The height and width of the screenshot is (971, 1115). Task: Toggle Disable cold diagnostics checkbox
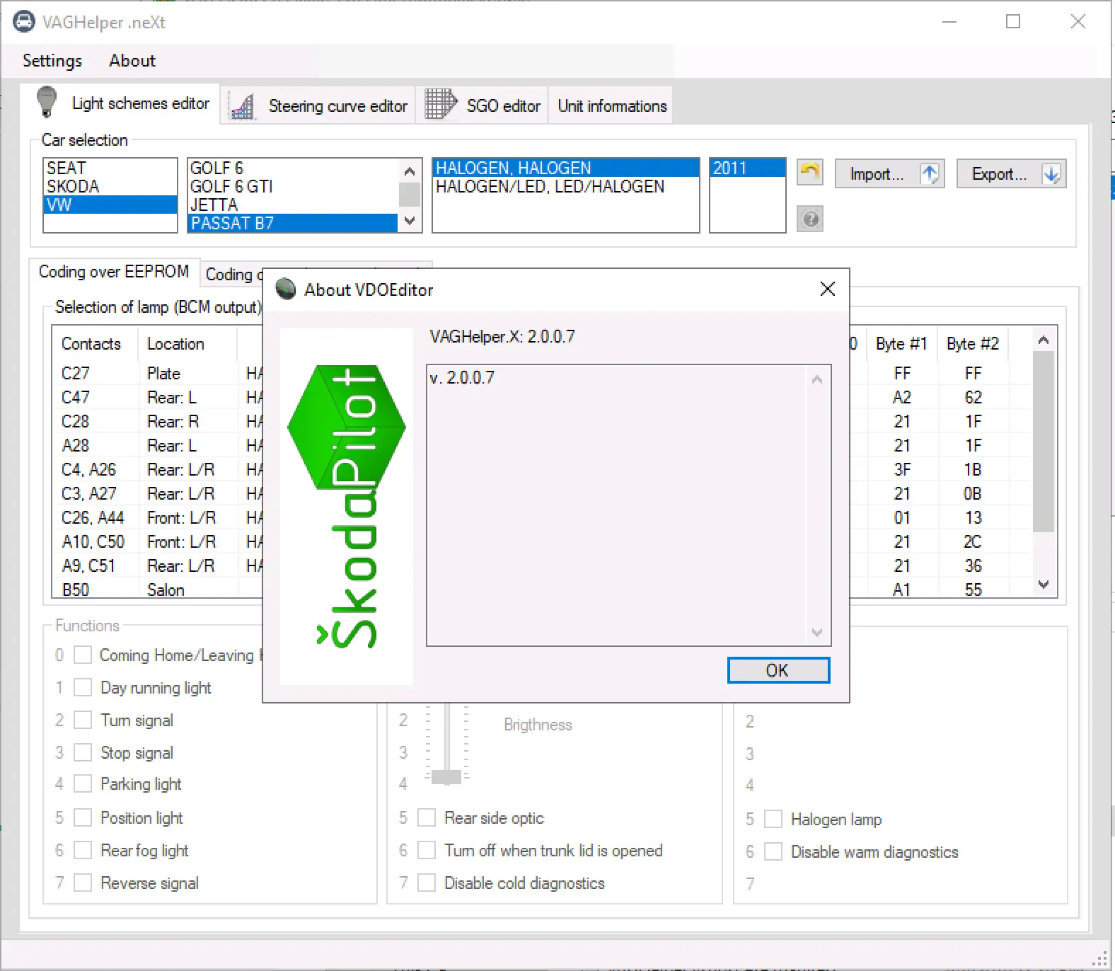click(x=427, y=883)
